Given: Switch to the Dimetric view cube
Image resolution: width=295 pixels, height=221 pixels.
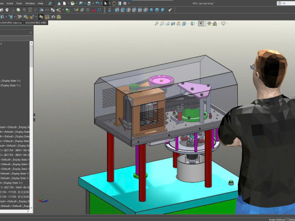Looking at the screenshot, I should [x=162, y=10].
